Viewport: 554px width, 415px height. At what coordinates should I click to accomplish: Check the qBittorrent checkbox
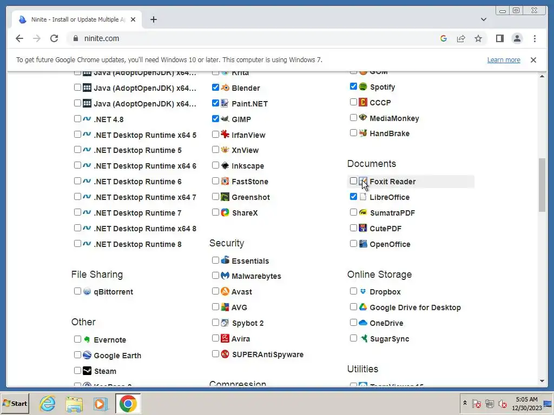pyautogui.click(x=77, y=291)
